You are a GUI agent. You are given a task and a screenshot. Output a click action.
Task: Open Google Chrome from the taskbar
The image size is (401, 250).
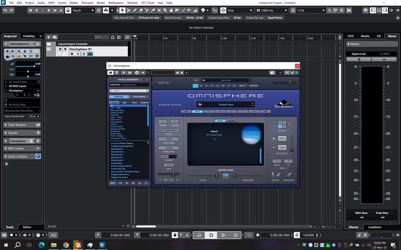click(66, 245)
